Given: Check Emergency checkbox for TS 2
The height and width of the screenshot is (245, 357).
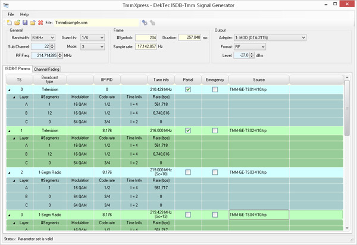Looking at the screenshot, I should pyautogui.click(x=215, y=172).
